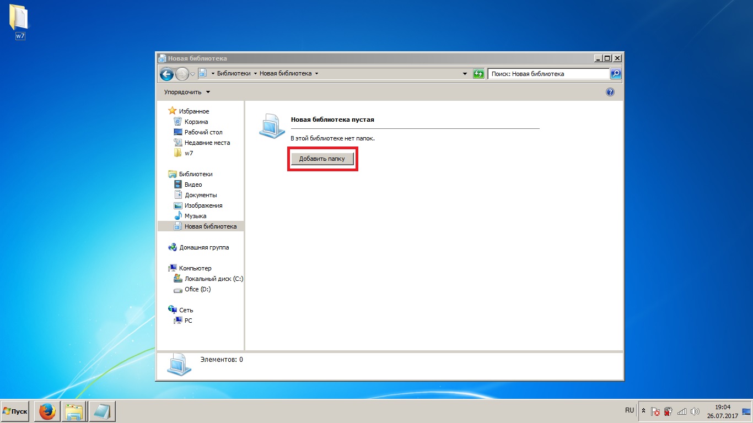The width and height of the screenshot is (753, 423).
Task: Click the power plug tray icon
Action: [668, 411]
